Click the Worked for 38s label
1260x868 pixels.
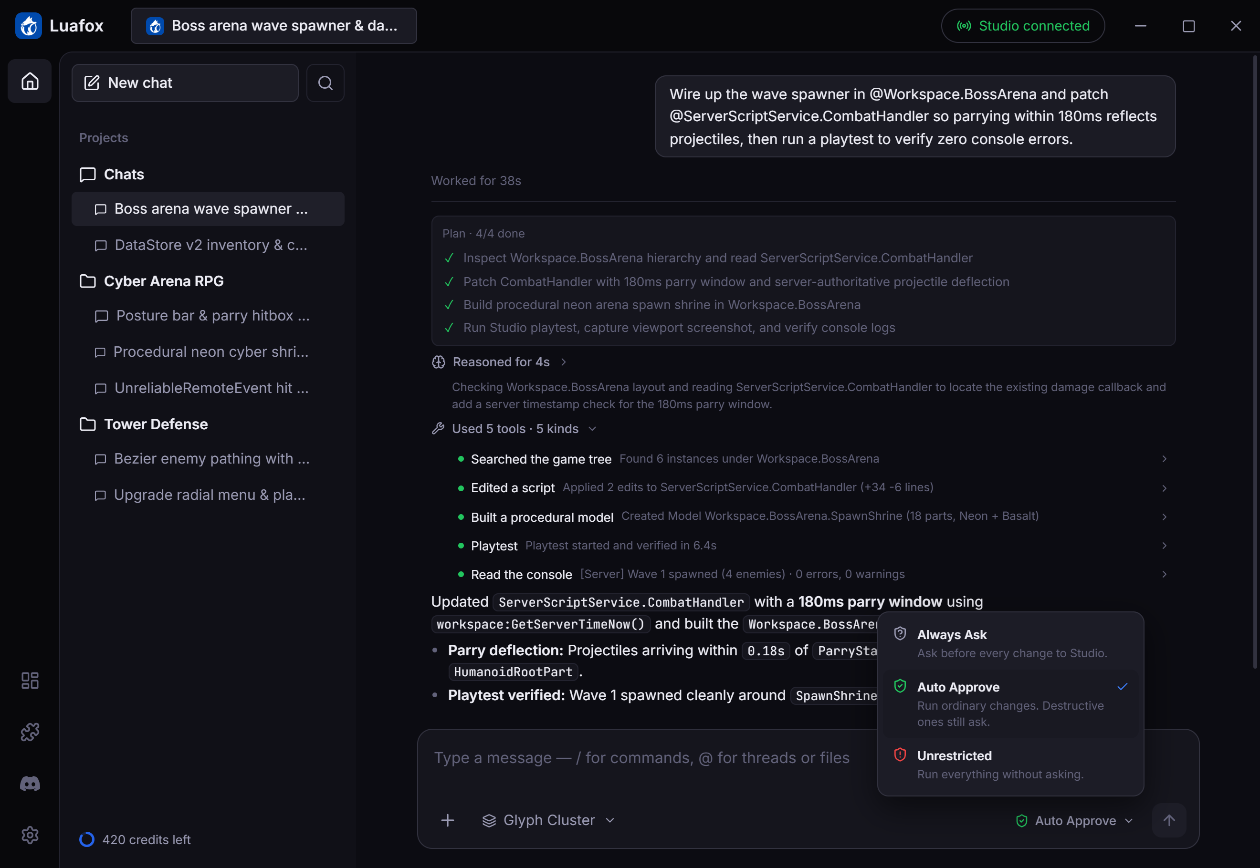(476, 181)
